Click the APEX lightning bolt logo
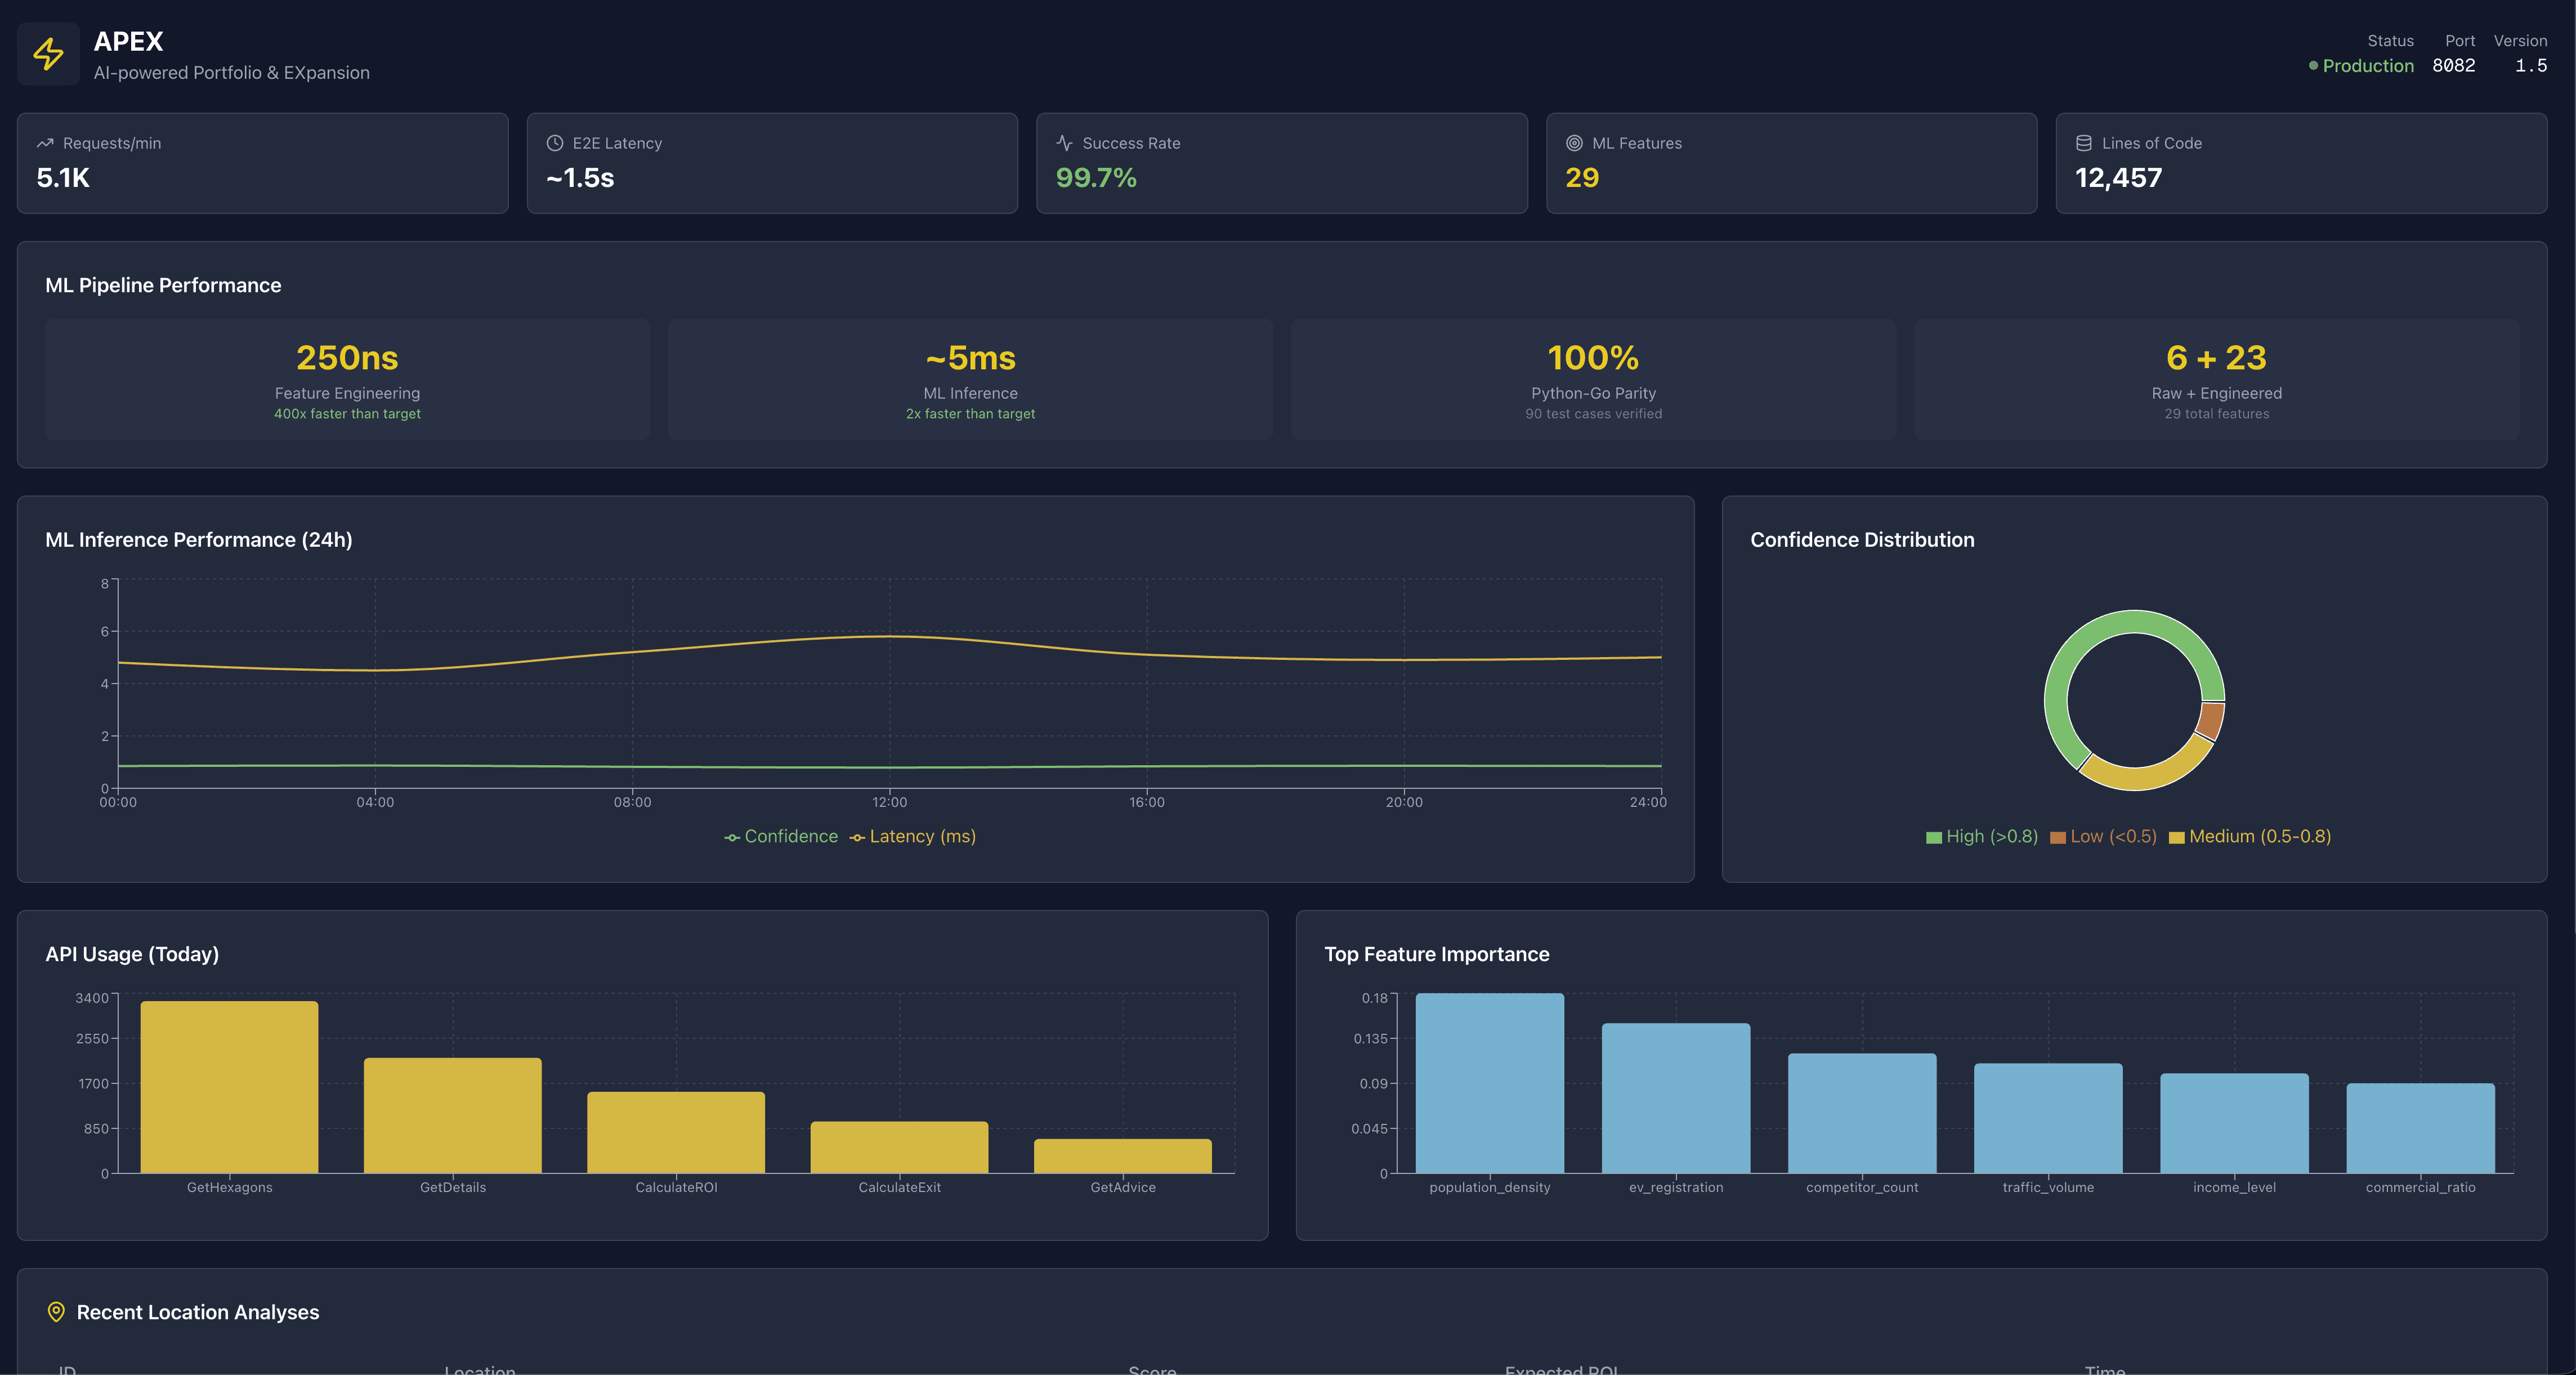 (x=48, y=54)
